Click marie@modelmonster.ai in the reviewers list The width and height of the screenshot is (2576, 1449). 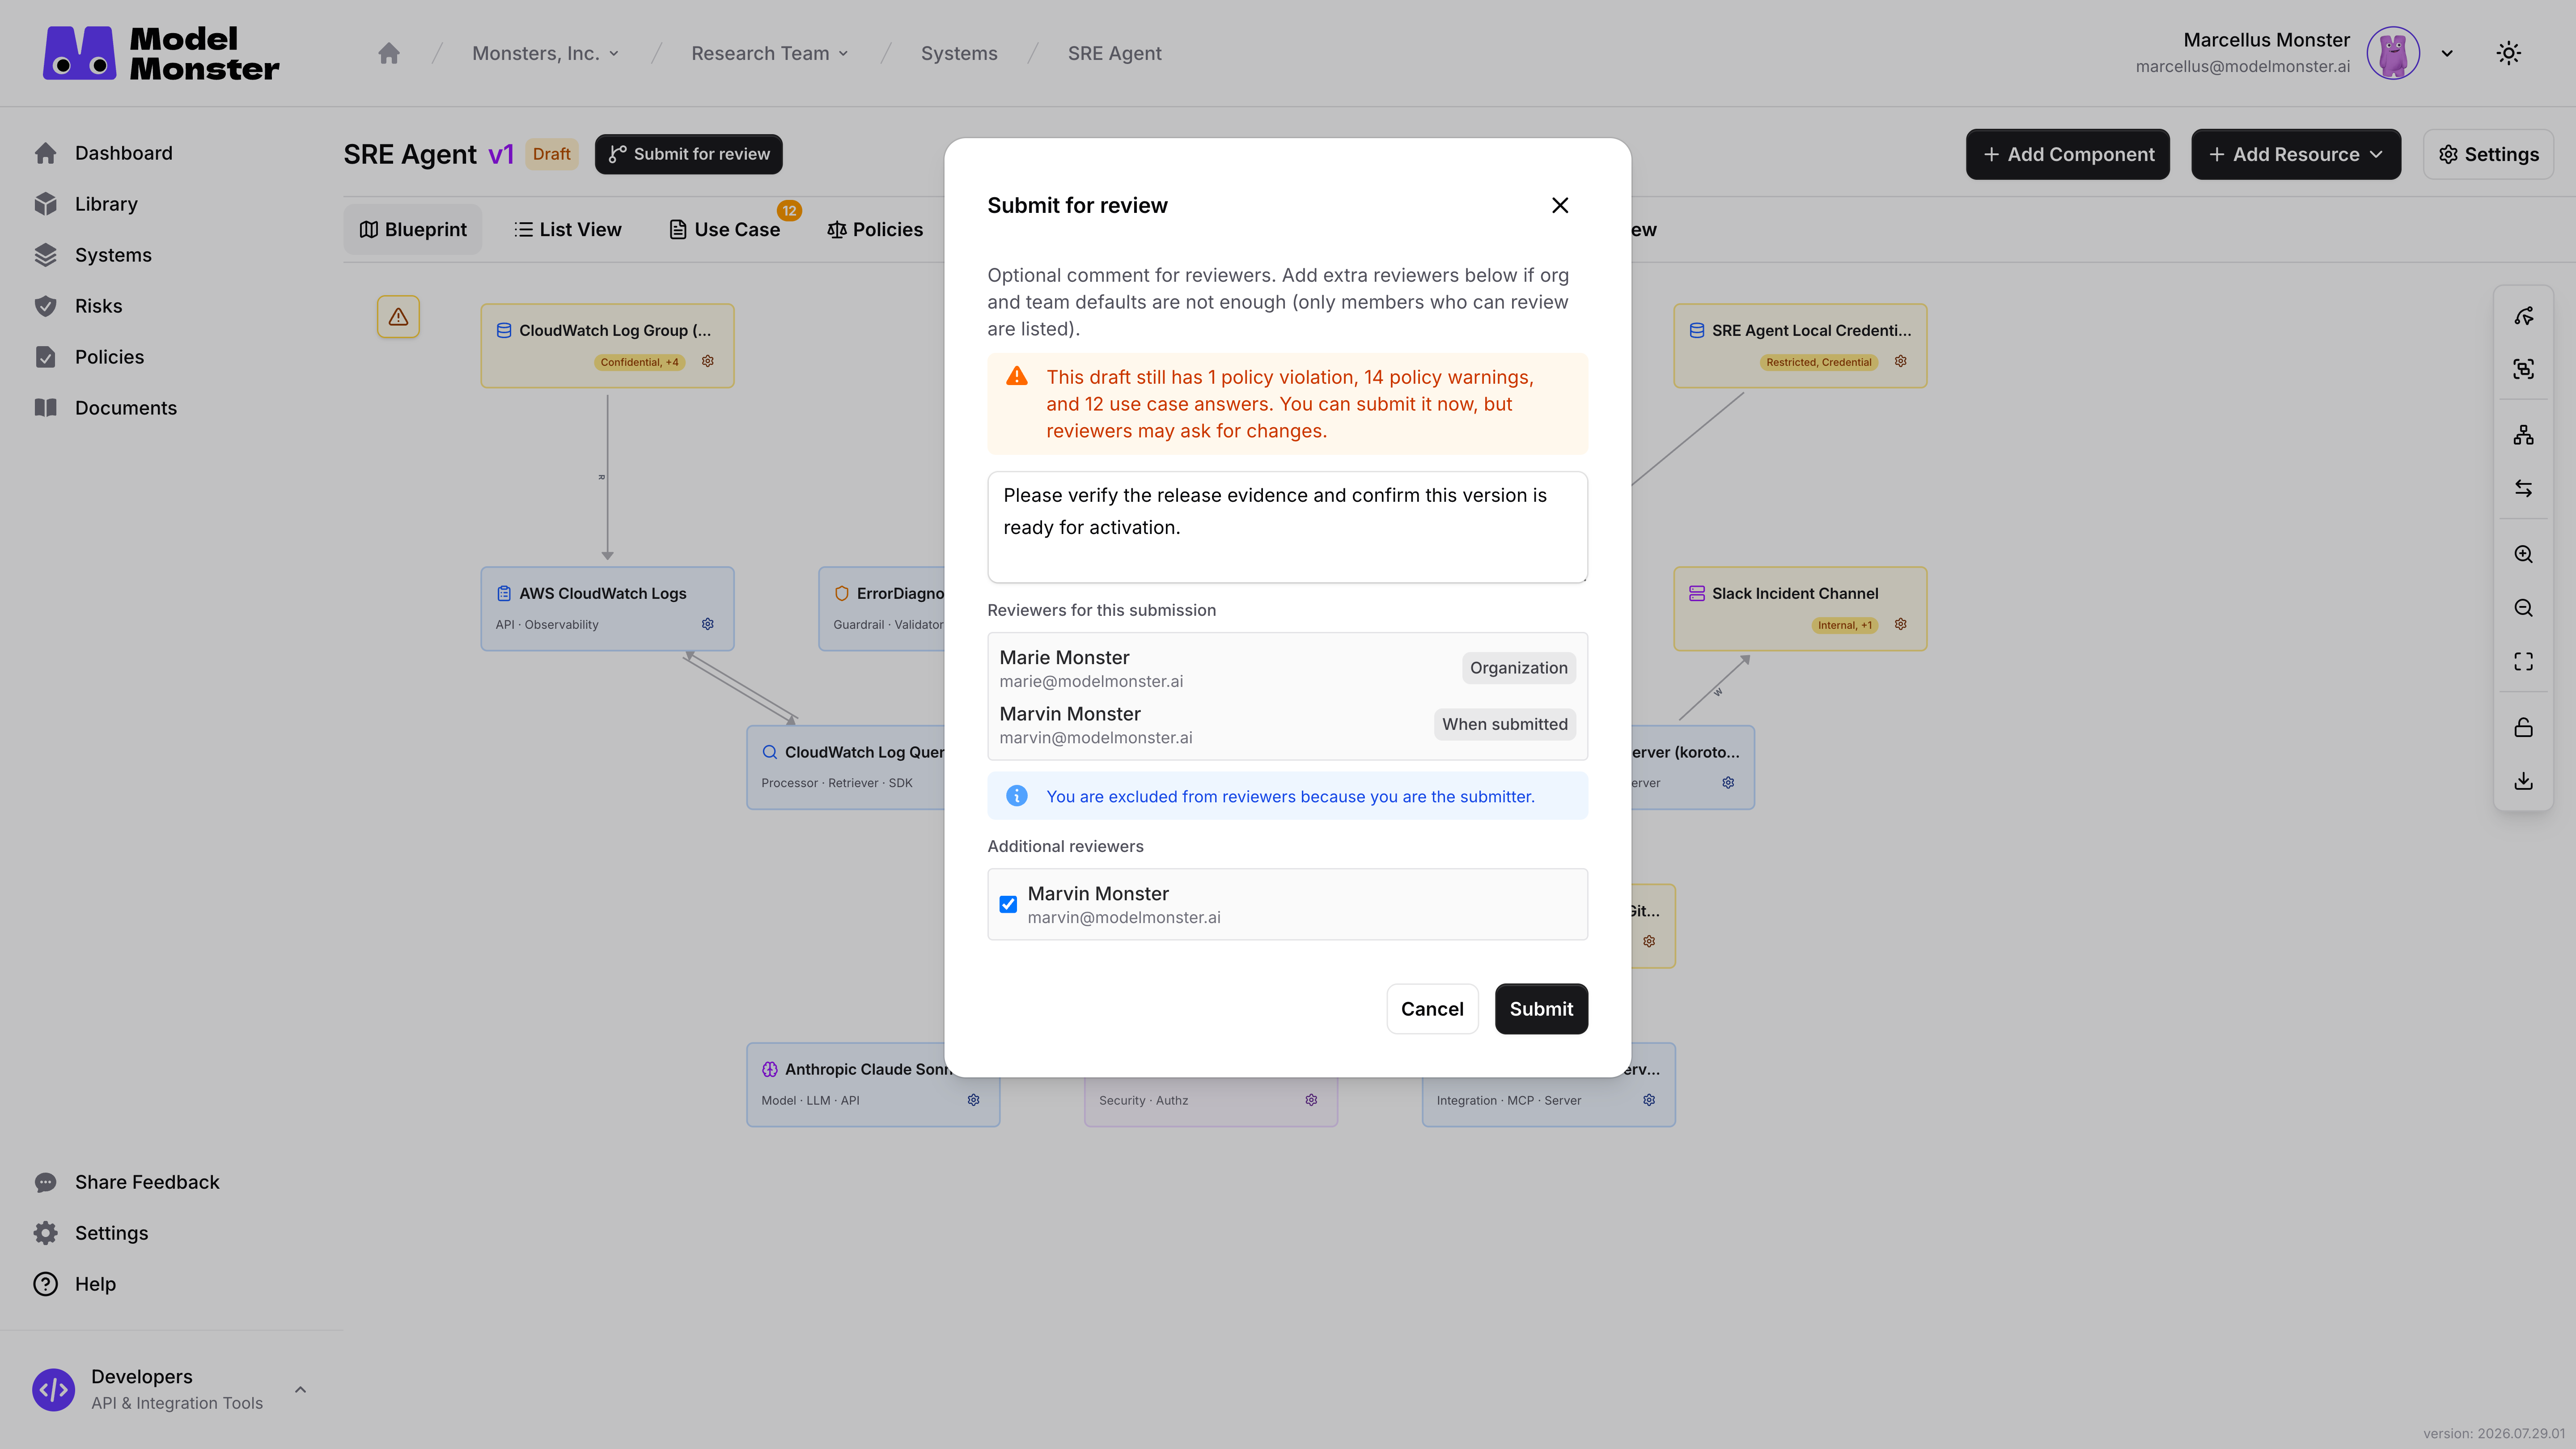click(x=1091, y=681)
